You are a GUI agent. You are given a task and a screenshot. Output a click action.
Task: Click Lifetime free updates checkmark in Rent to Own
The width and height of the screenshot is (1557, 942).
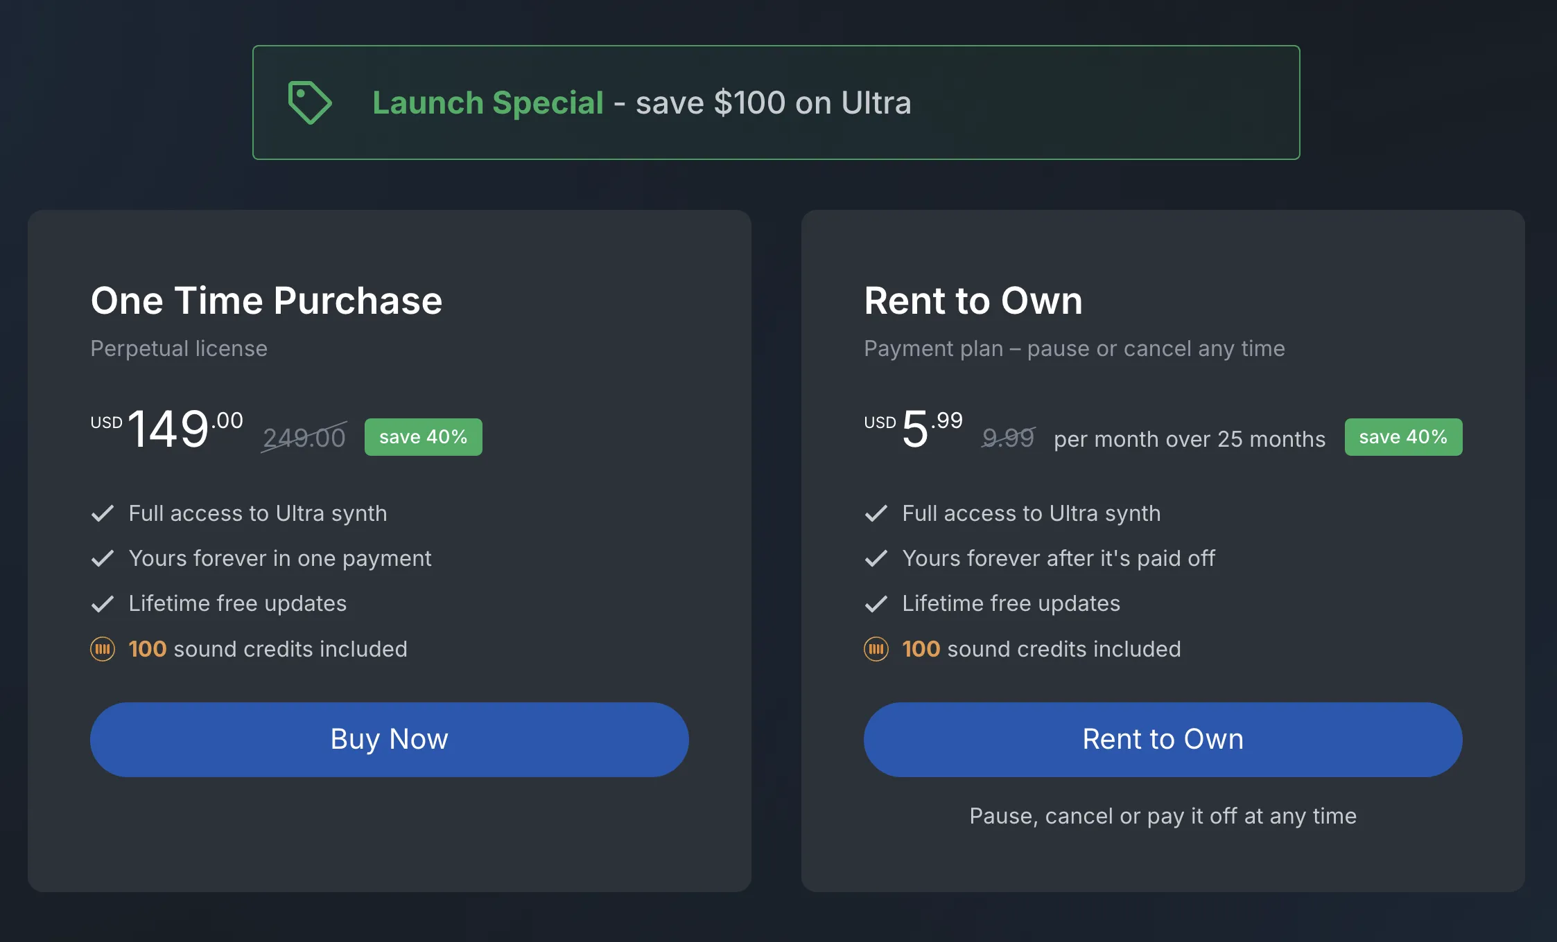pos(876,604)
